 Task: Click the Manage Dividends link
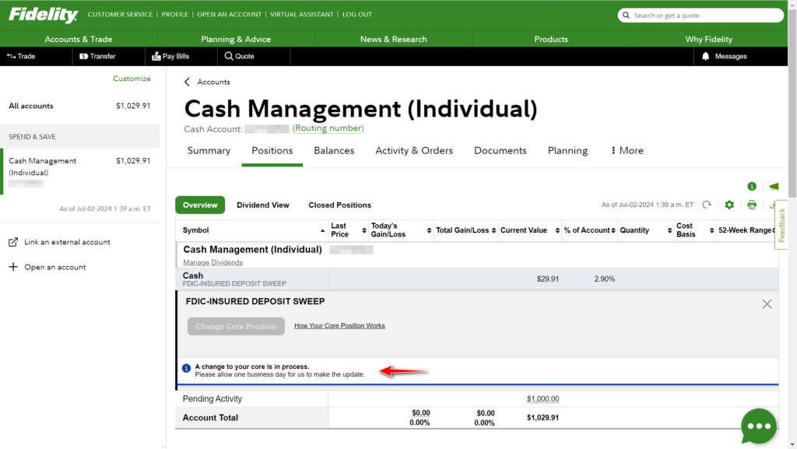(x=213, y=262)
